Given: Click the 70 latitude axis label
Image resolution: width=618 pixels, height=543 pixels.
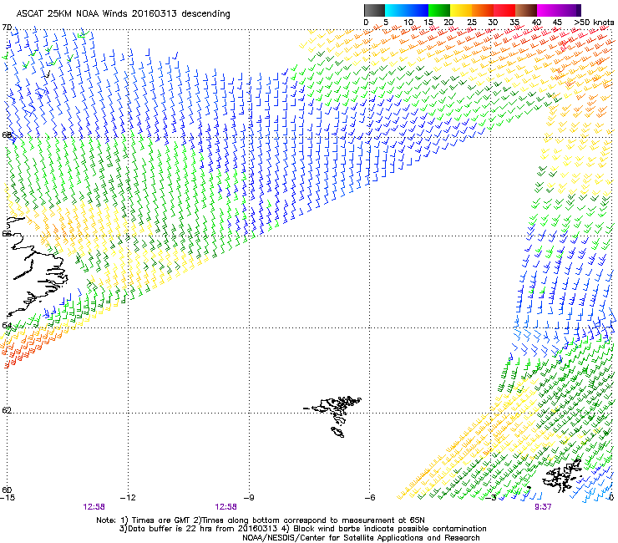Looking at the screenshot, I should [7, 28].
